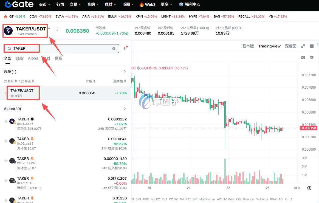Click the circular refresh icon below the chart
The height and width of the screenshot is (203, 319).
click(x=309, y=188)
